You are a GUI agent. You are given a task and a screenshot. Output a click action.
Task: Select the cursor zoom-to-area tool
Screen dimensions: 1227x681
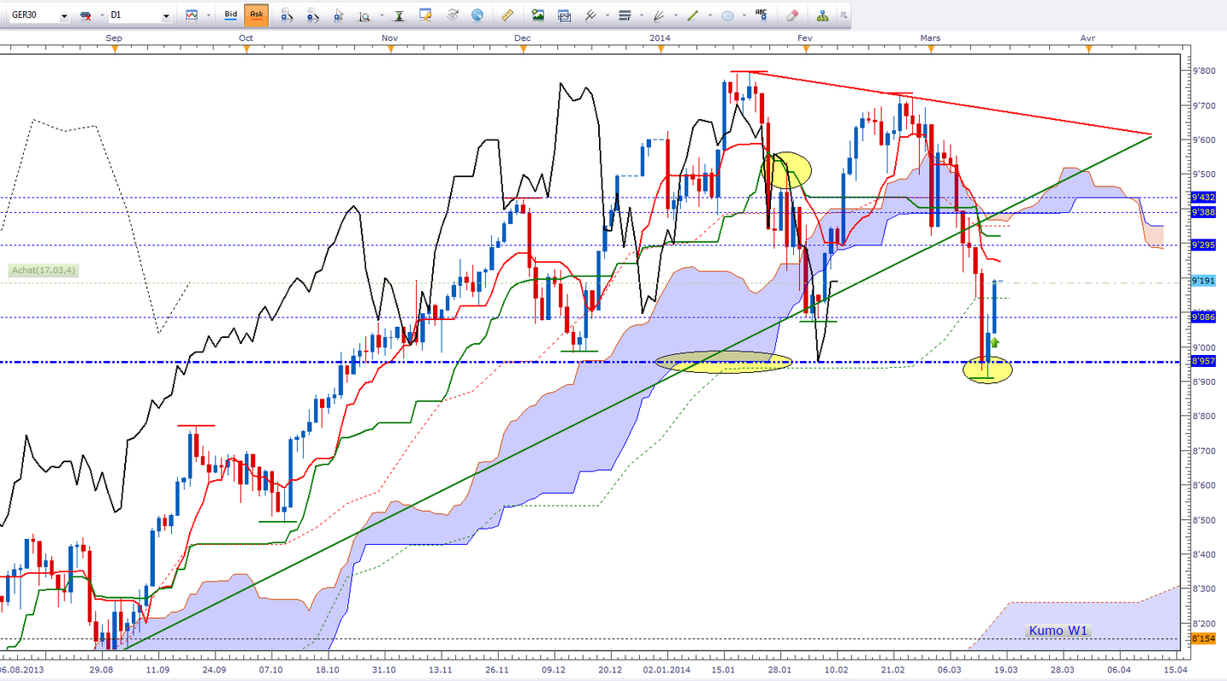(340, 15)
